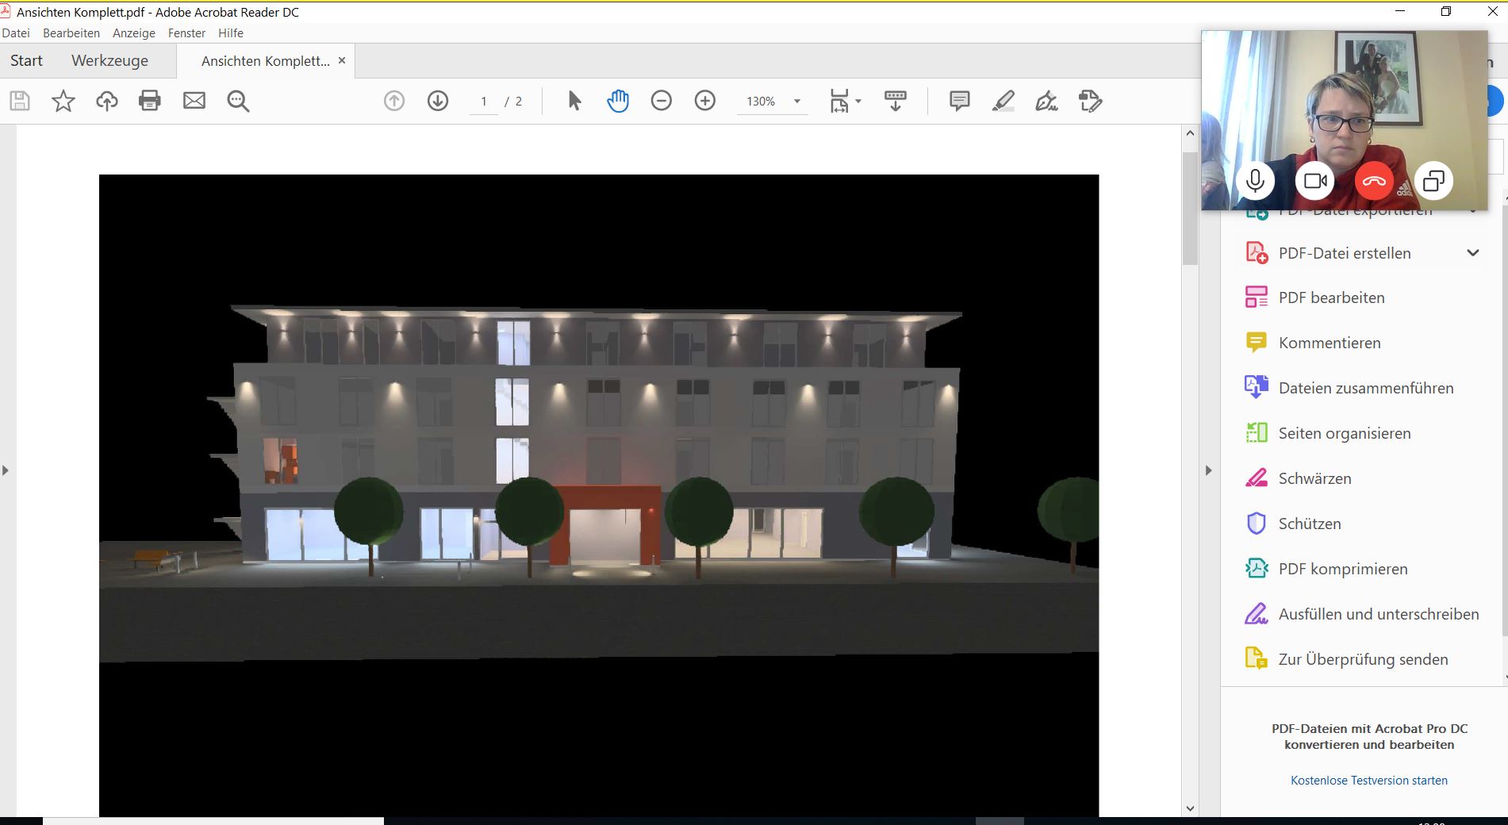Open the Anzeige menu
The width and height of the screenshot is (1508, 825).
133,33
